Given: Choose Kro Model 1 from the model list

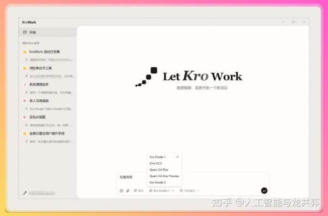Looking at the screenshot, I should tap(164, 157).
